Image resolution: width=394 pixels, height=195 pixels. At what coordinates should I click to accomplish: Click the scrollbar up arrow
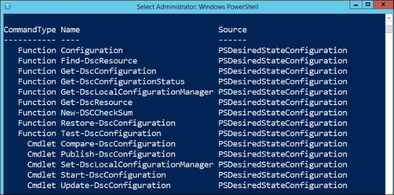click(x=389, y=18)
